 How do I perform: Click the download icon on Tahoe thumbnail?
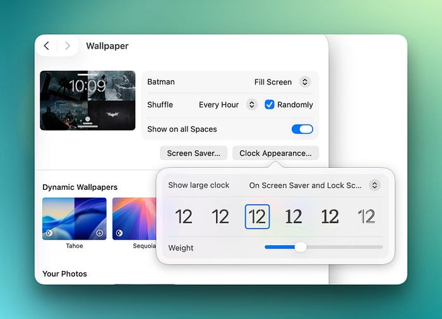click(100, 233)
